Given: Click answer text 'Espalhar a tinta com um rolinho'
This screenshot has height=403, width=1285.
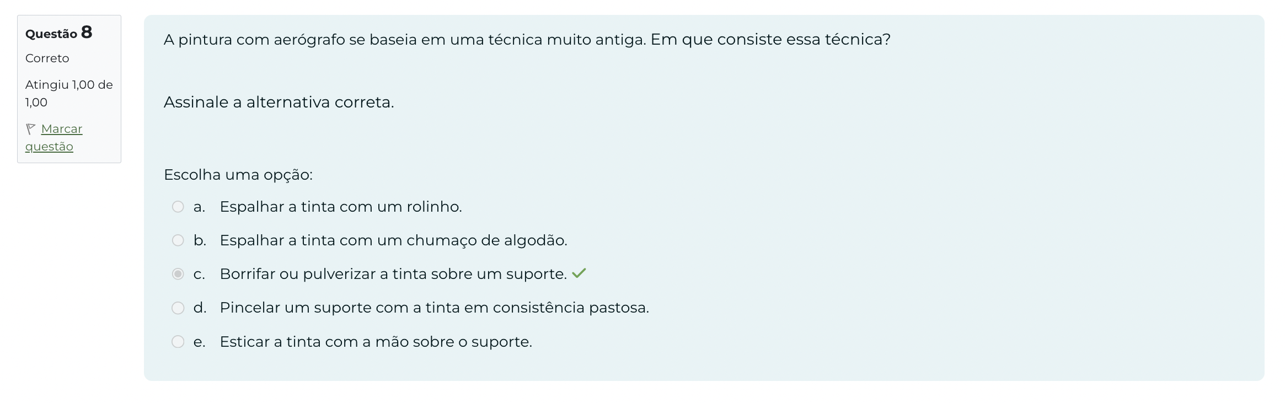Looking at the screenshot, I should [340, 207].
